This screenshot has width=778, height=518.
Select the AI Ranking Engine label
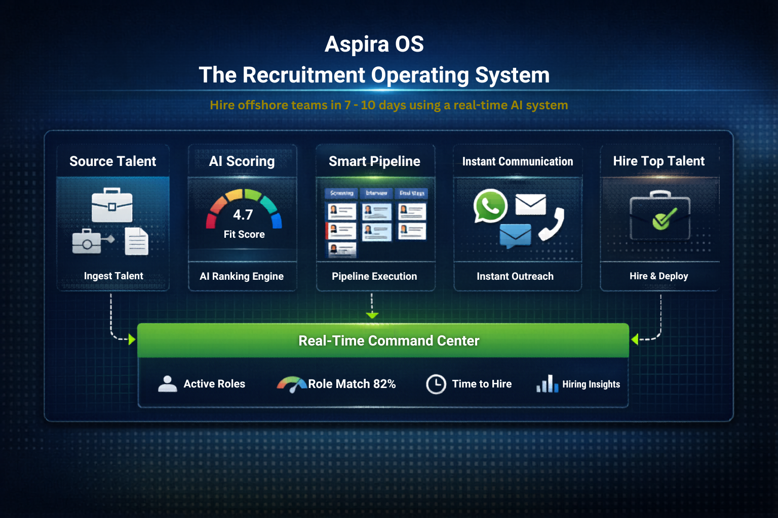[242, 276]
